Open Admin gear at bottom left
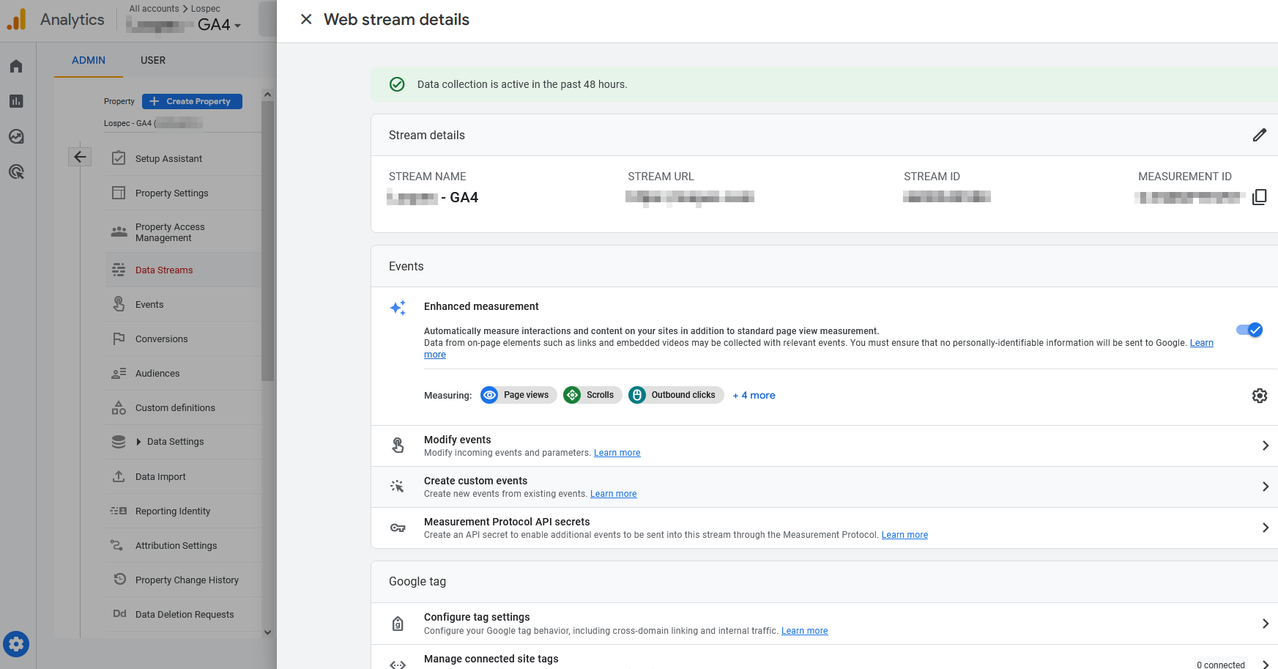Image resolution: width=1278 pixels, height=669 pixels. tap(16, 644)
